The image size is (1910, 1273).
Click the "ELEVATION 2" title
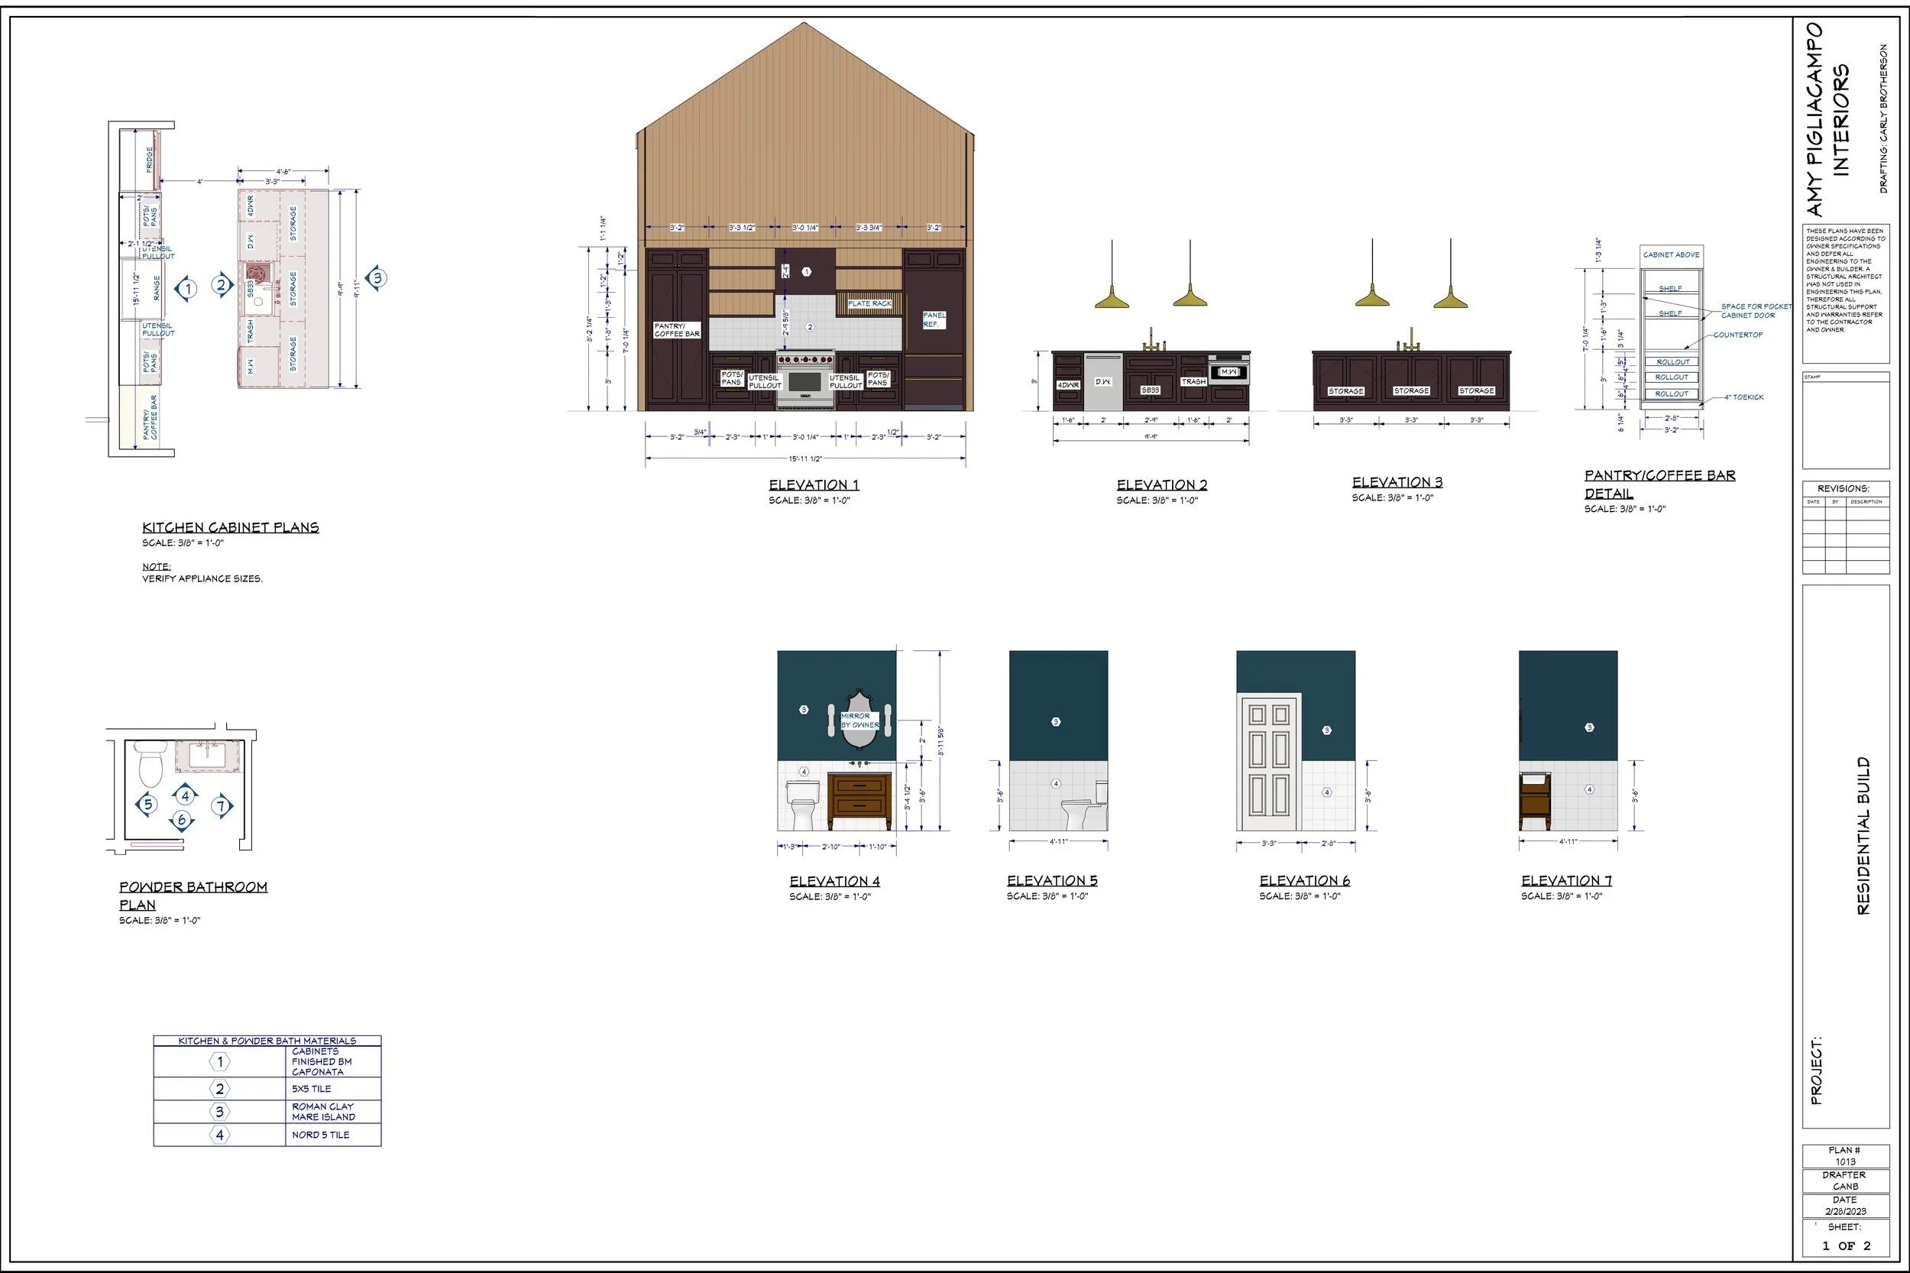click(1161, 484)
